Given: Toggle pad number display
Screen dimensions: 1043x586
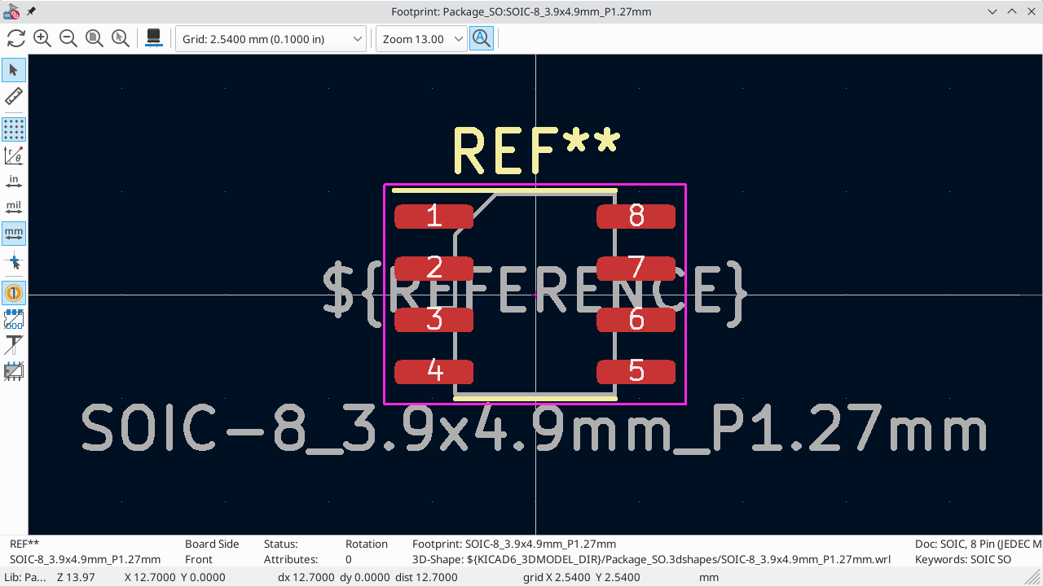Looking at the screenshot, I should [14, 292].
